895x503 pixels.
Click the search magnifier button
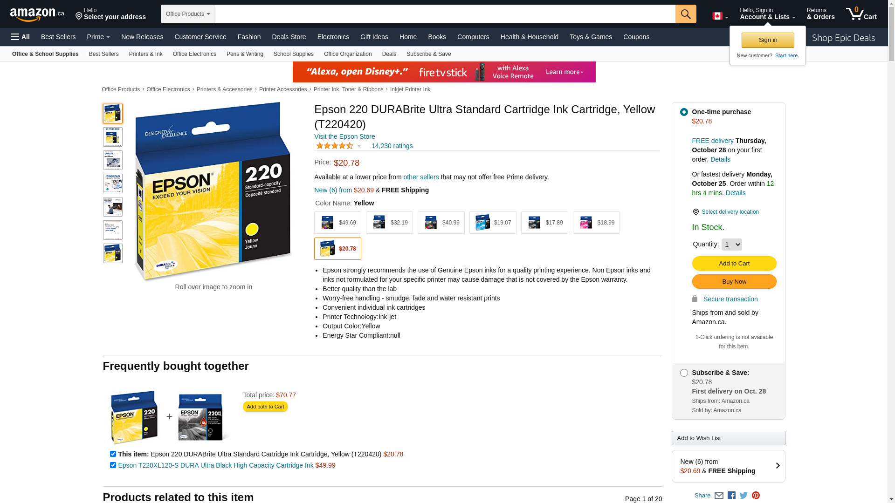click(685, 14)
